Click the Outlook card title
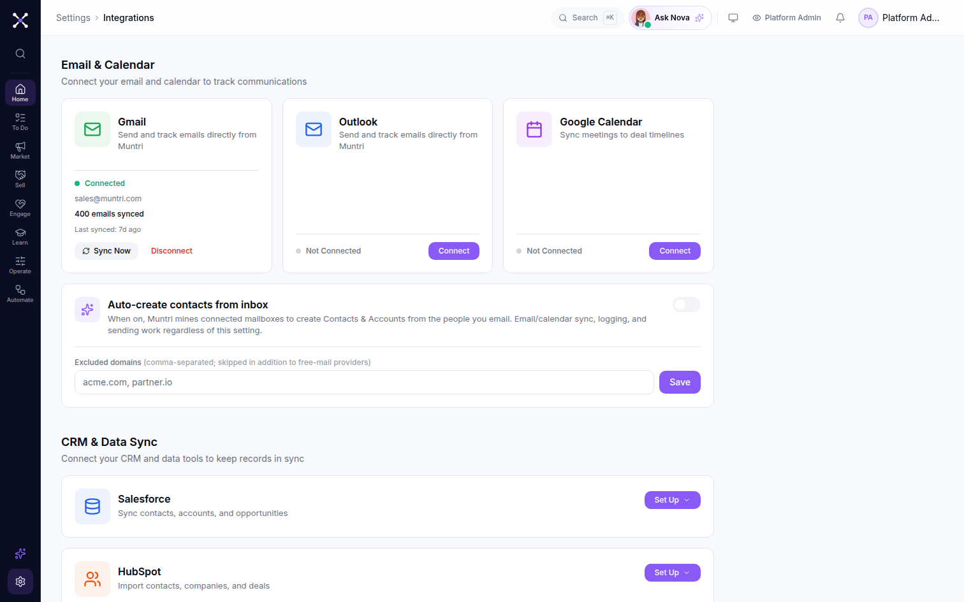The height and width of the screenshot is (602, 964). [358, 122]
